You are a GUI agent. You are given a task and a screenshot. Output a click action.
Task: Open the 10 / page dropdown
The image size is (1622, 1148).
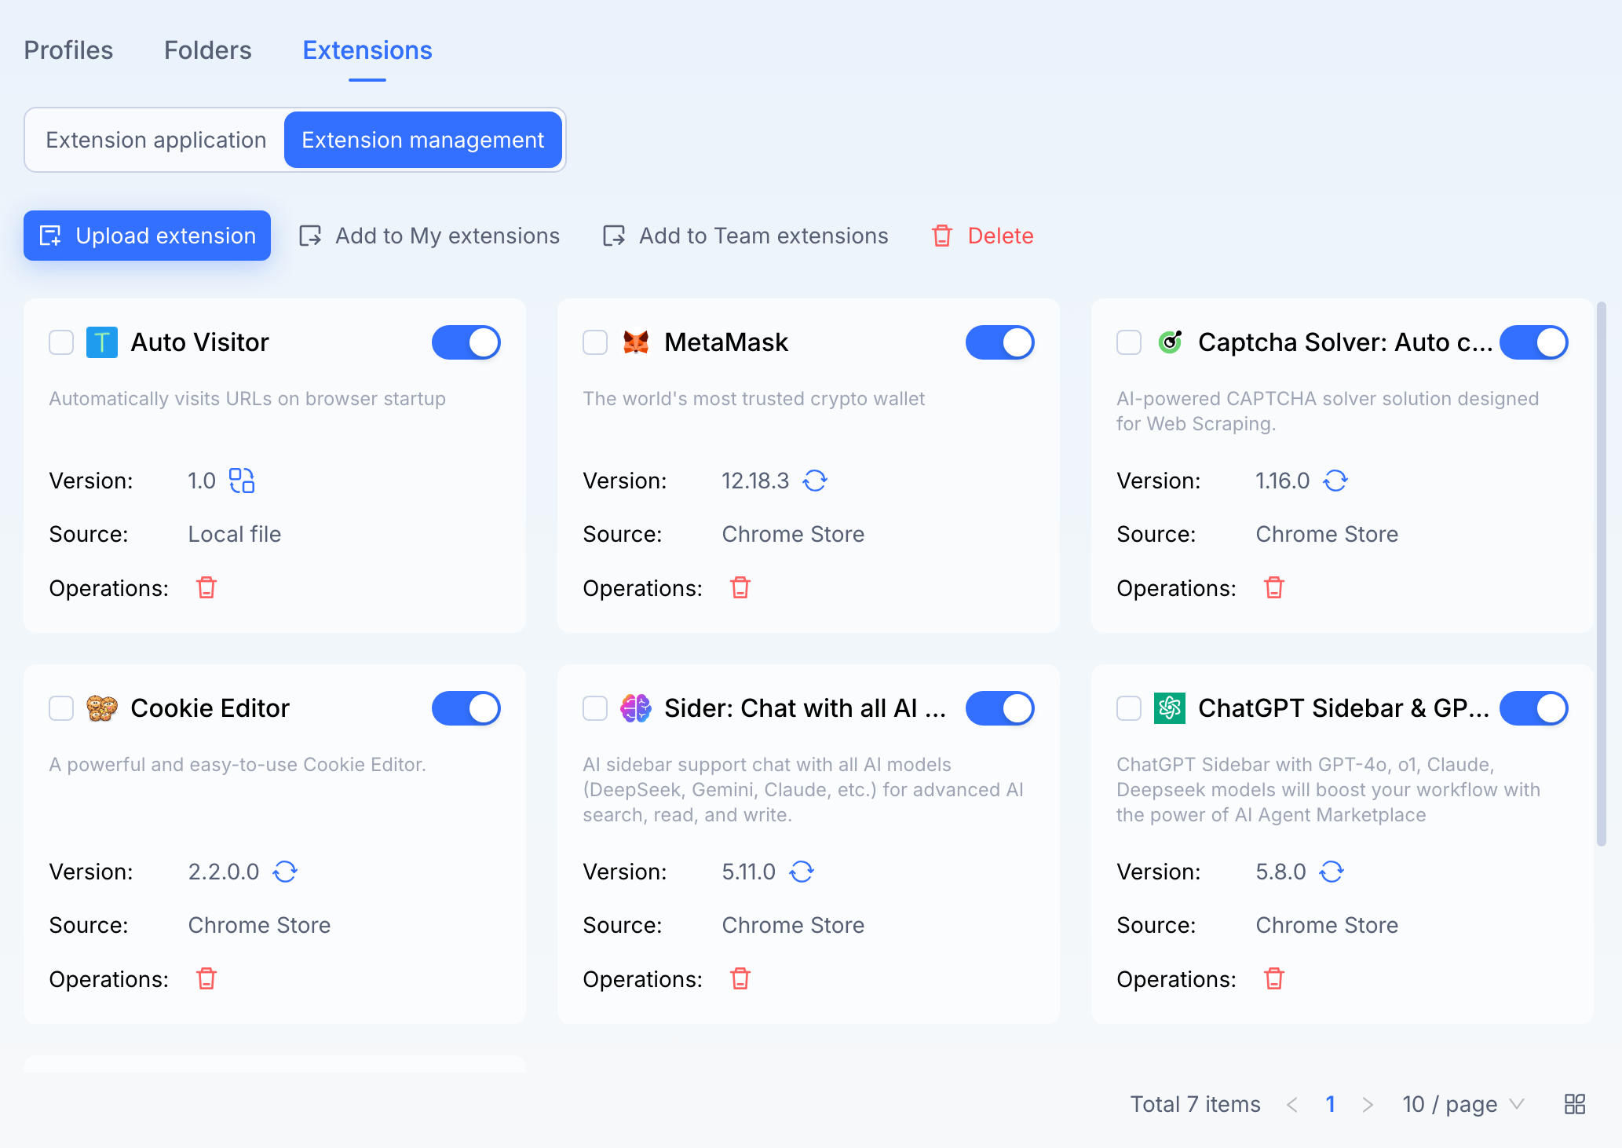coord(1463,1104)
